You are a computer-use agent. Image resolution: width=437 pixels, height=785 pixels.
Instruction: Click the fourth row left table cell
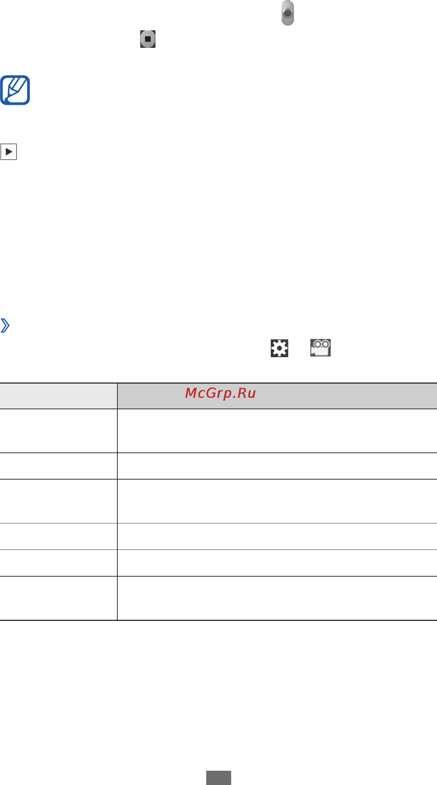59,536
